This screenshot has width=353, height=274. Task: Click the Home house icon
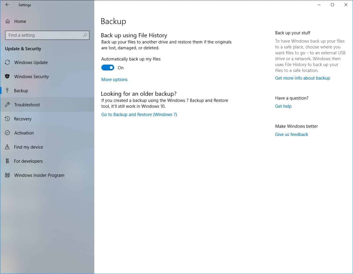coord(8,21)
